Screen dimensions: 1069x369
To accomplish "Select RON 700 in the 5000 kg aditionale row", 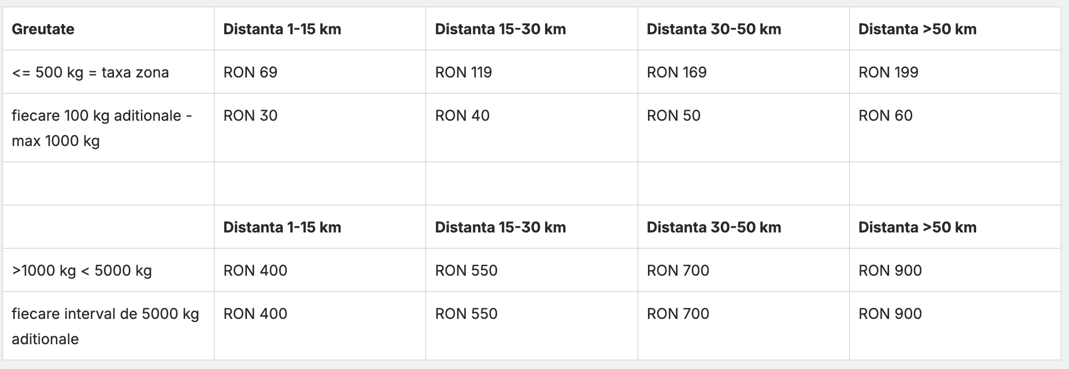I will 678,314.
